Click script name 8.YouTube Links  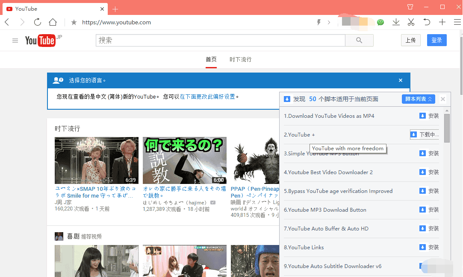(304, 247)
